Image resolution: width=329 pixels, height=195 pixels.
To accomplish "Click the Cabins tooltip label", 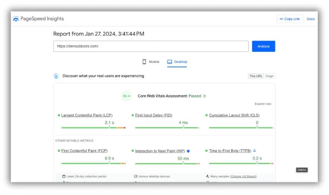I will pyautogui.click(x=302, y=170).
